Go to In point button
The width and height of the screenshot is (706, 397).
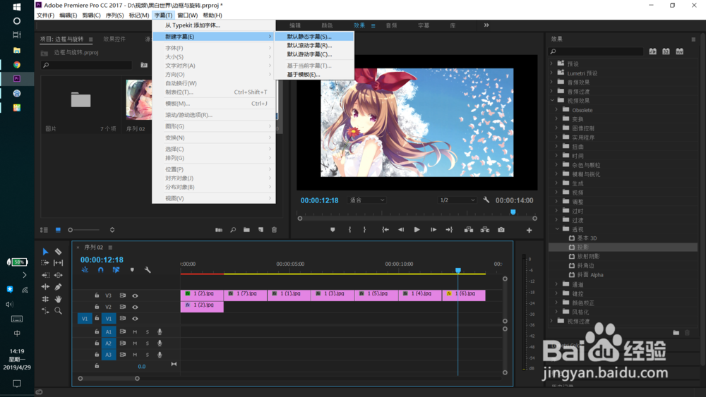(385, 230)
